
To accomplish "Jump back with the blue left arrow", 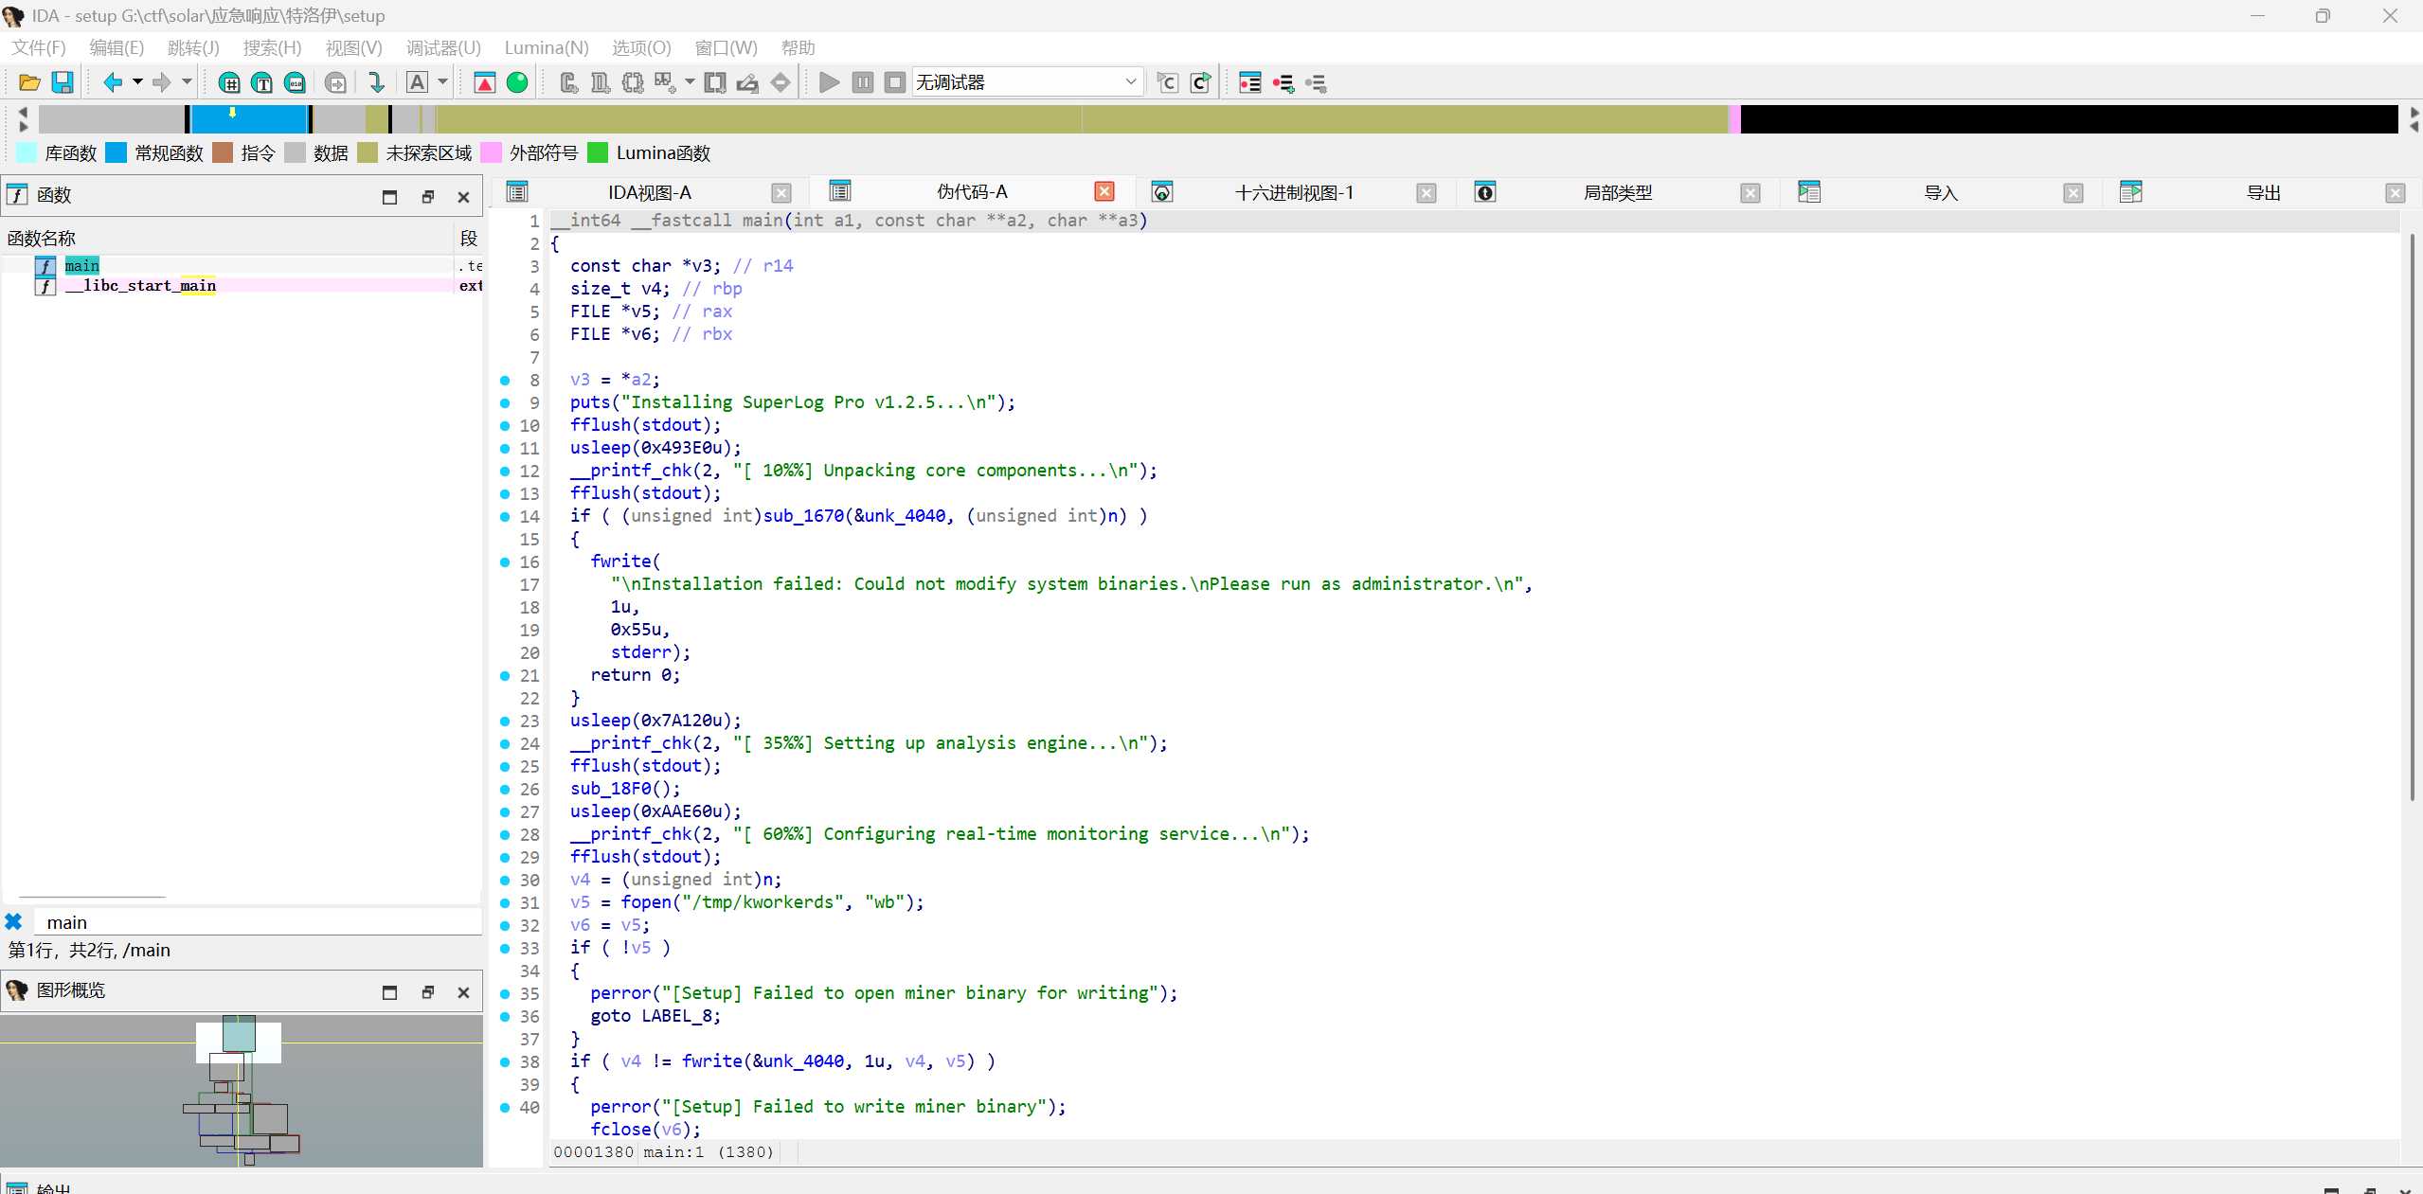I will pyautogui.click(x=113, y=83).
